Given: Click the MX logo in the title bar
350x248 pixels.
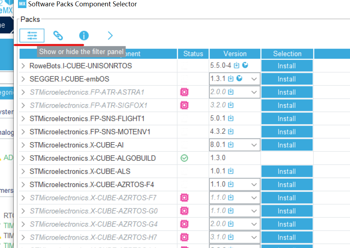Looking at the screenshot, I should [x=21, y=4].
